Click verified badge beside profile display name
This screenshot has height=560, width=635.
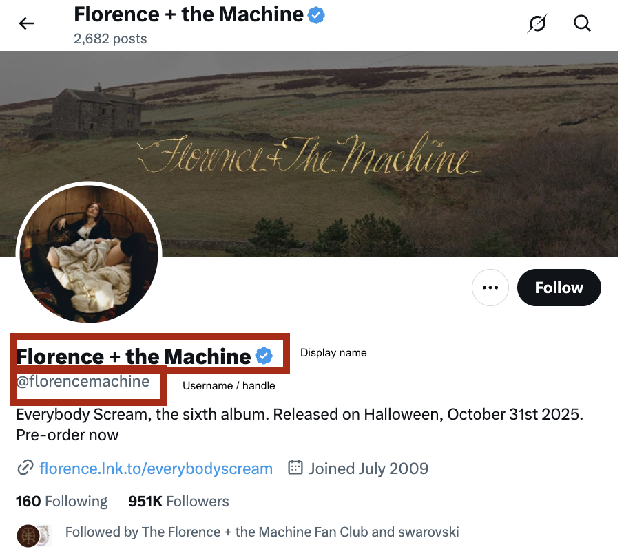click(264, 356)
